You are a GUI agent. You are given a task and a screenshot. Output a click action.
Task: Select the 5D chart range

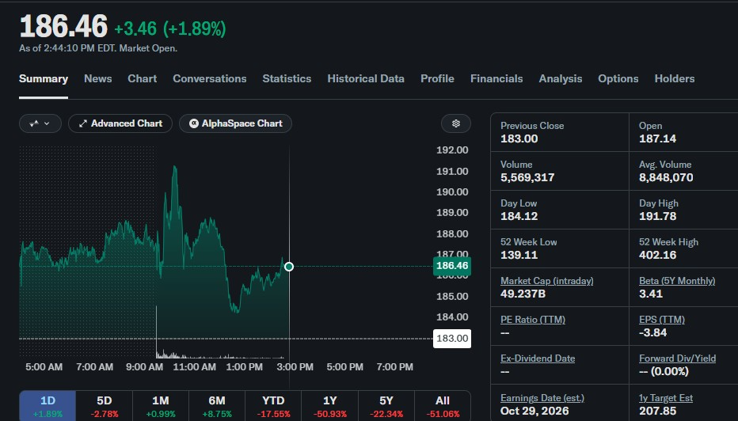tap(104, 406)
